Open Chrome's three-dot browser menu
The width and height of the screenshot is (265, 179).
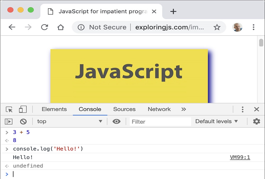click(253, 27)
